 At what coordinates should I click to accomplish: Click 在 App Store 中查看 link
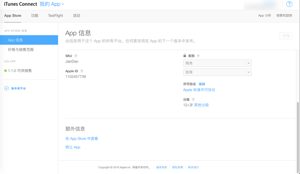(82, 139)
